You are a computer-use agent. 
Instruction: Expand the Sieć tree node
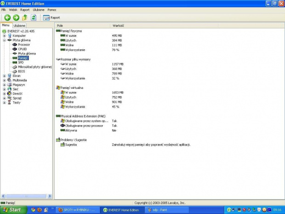tap(4, 89)
